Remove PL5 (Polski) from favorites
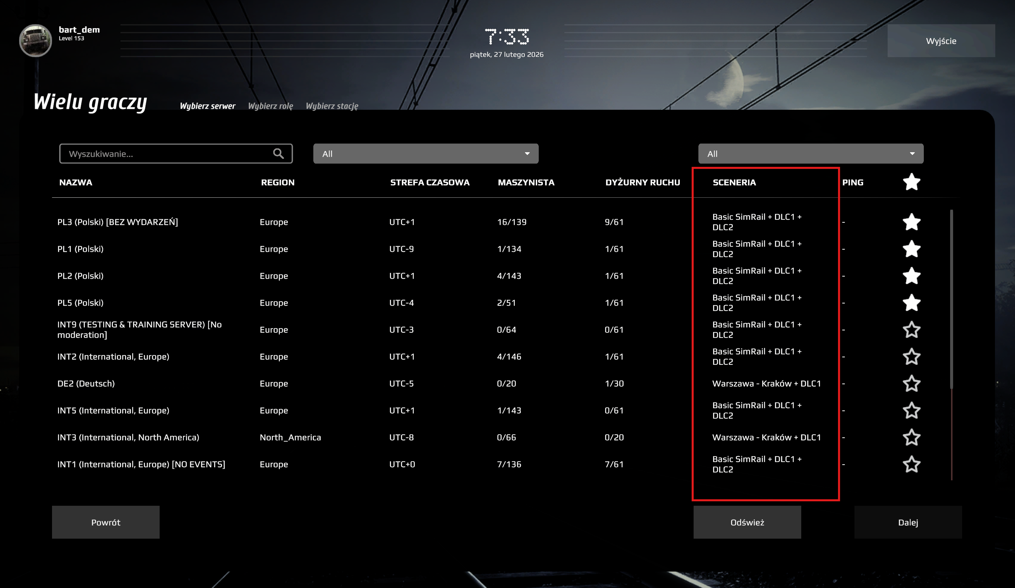The width and height of the screenshot is (1015, 588). (911, 303)
